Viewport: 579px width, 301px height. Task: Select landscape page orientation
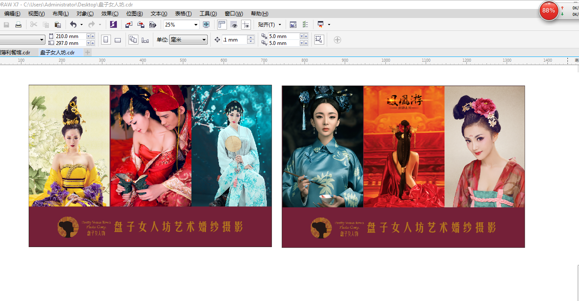pos(118,40)
